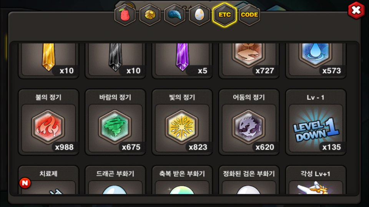Image resolution: width=369 pixels, height=207 pixels.
Task: Choose the purple crystal item x5
Action: pyautogui.click(x=182, y=59)
